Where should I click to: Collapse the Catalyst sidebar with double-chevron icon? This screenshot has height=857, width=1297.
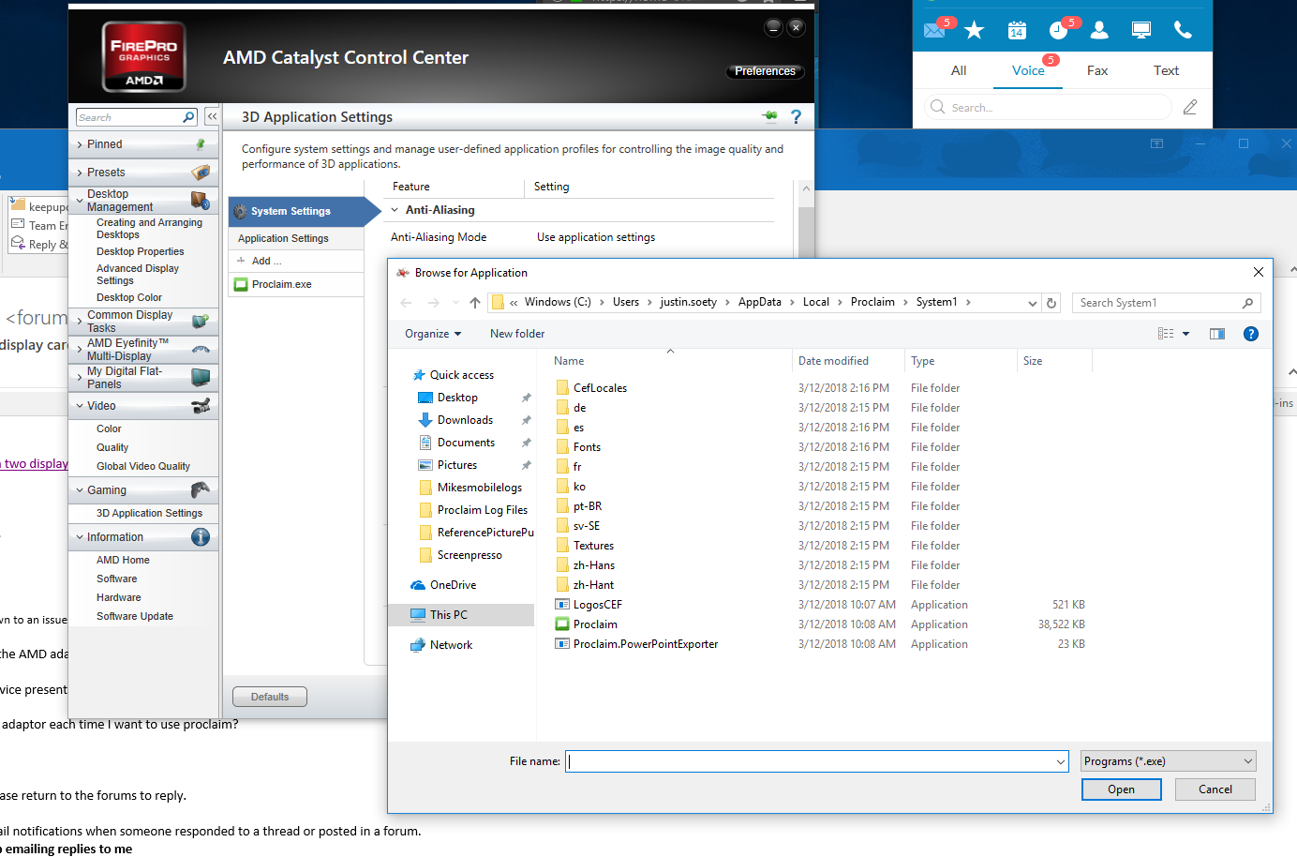212,116
